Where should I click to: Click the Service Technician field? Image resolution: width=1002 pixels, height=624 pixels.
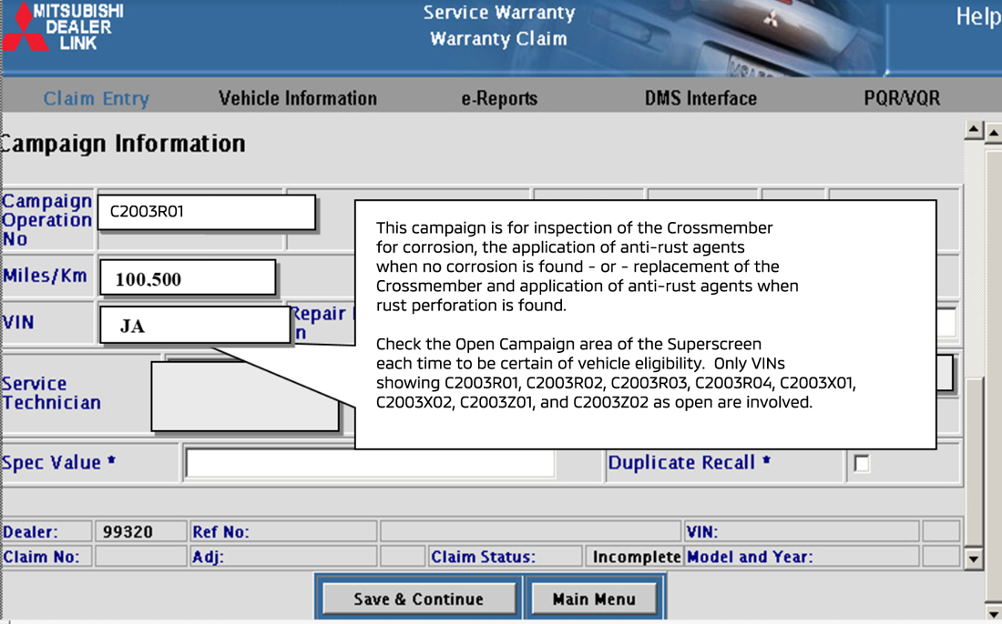coord(245,397)
